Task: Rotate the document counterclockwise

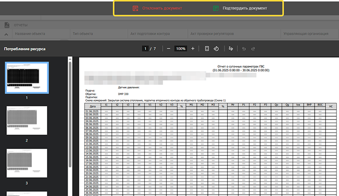Action: (216, 49)
